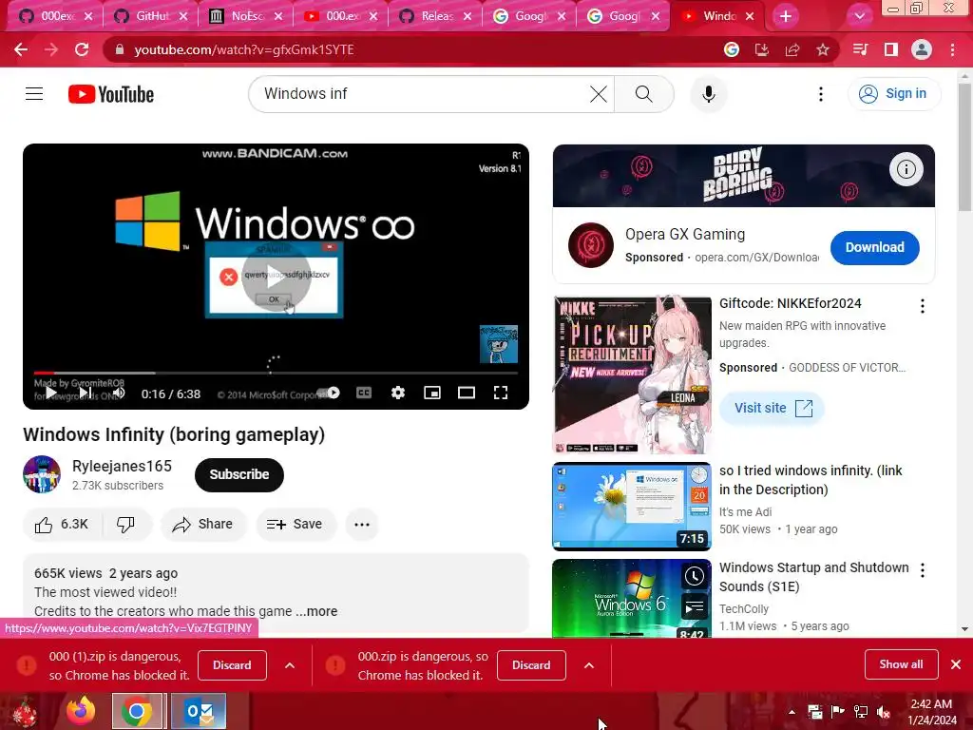Save video to playlist

click(295, 525)
